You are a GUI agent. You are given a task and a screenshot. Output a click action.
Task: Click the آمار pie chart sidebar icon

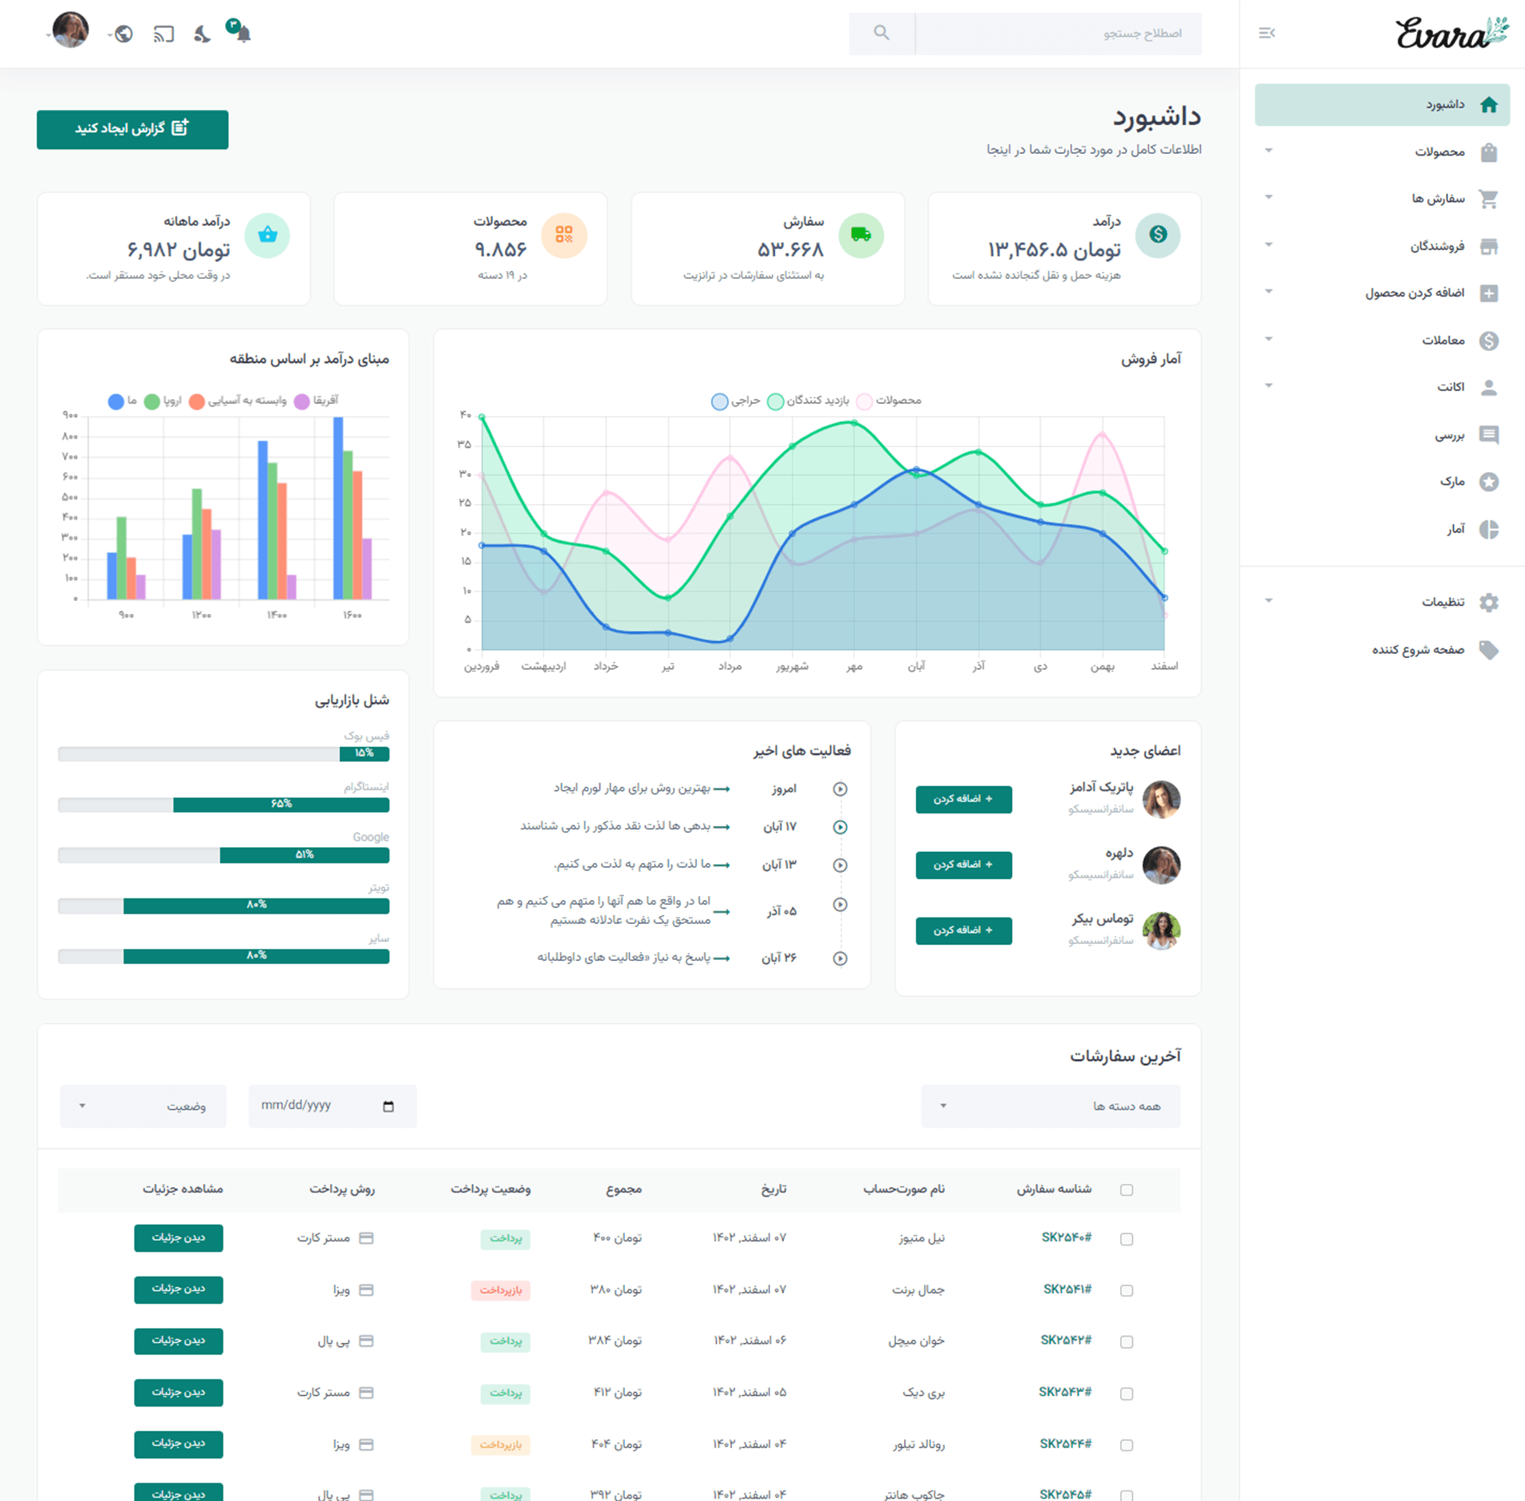click(x=1489, y=530)
